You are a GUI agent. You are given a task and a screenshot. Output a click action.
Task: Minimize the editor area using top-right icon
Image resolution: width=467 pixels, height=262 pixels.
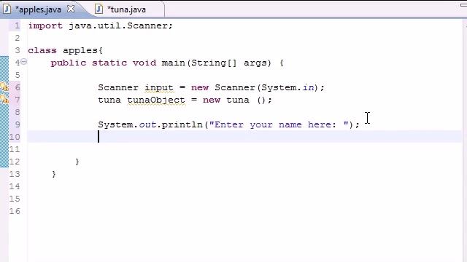click(463, 5)
